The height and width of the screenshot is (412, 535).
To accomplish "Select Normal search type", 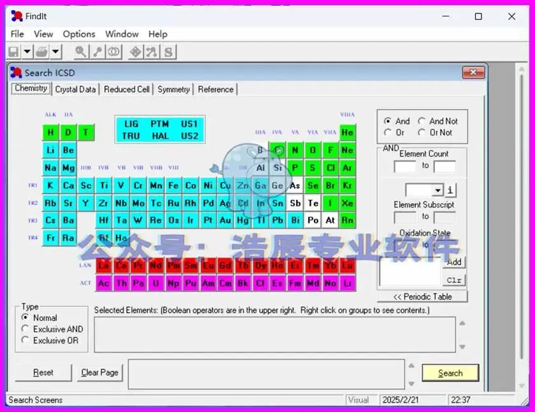I will (x=39, y=318).
